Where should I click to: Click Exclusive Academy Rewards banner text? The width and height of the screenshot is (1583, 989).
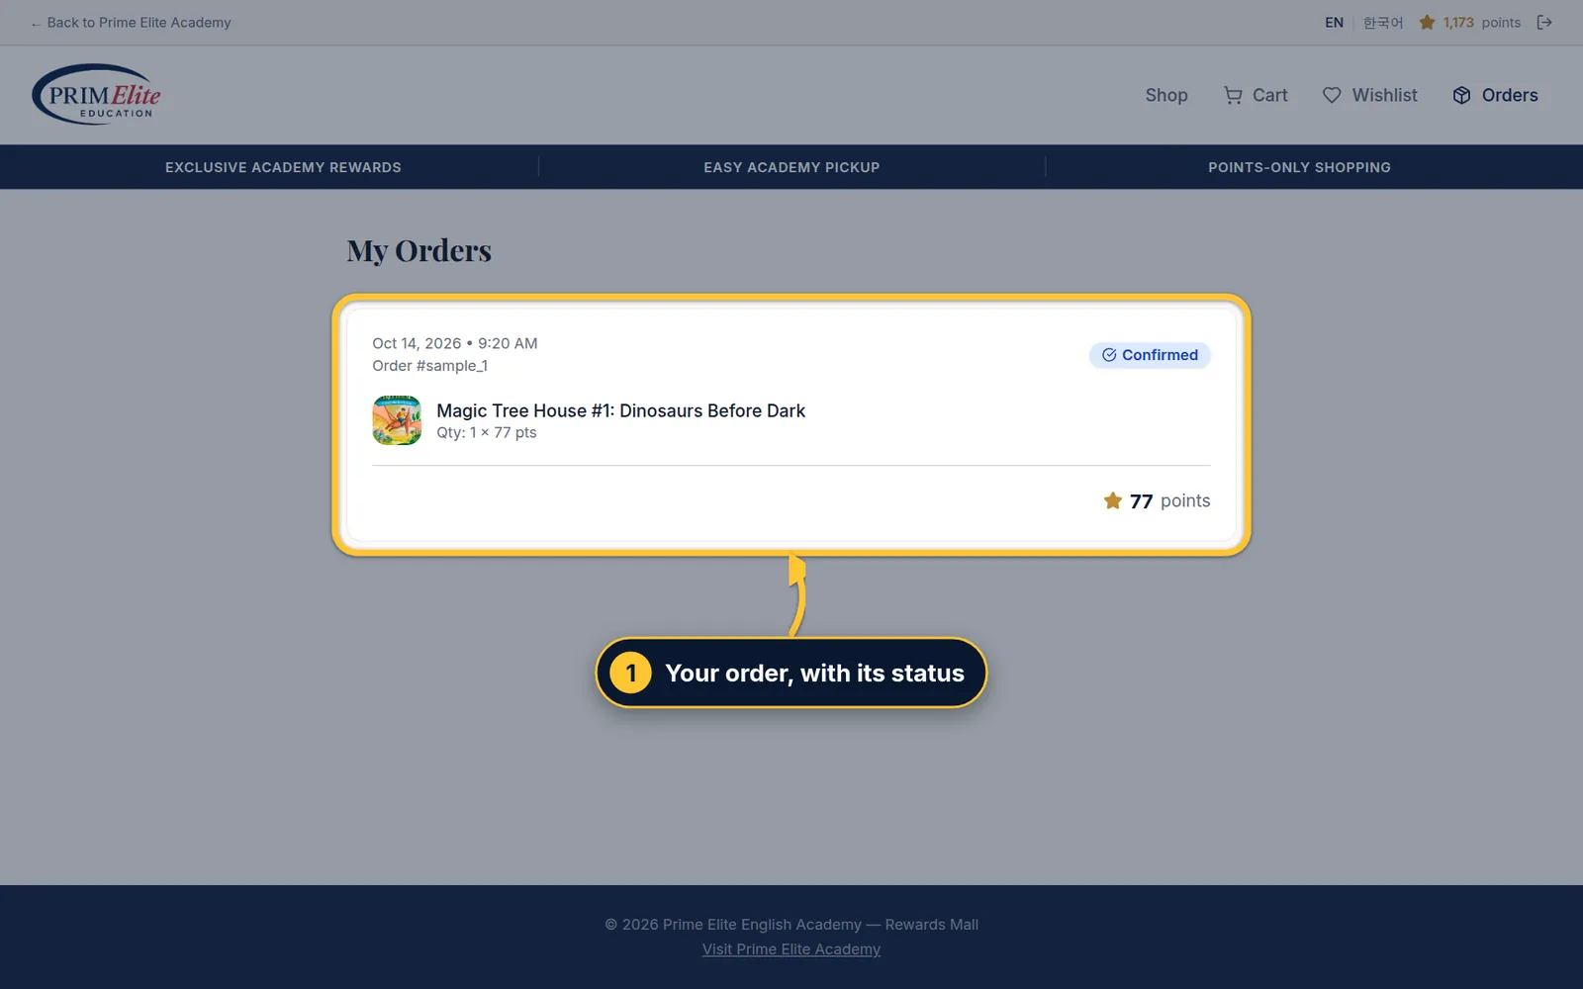(283, 167)
